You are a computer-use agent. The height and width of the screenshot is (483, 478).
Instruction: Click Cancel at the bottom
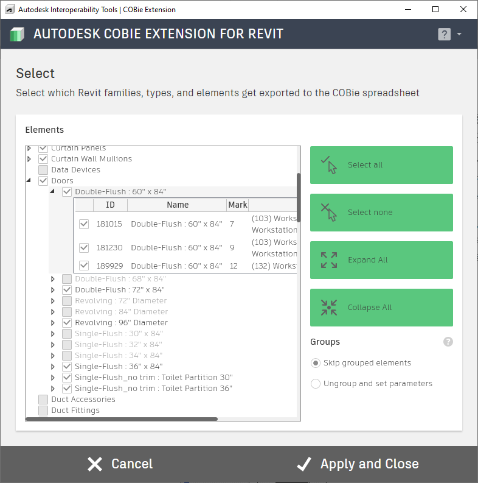(120, 464)
